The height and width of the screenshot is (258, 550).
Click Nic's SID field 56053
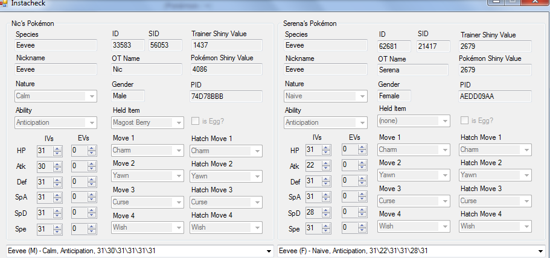pyautogui.click(x=165, y=45)
